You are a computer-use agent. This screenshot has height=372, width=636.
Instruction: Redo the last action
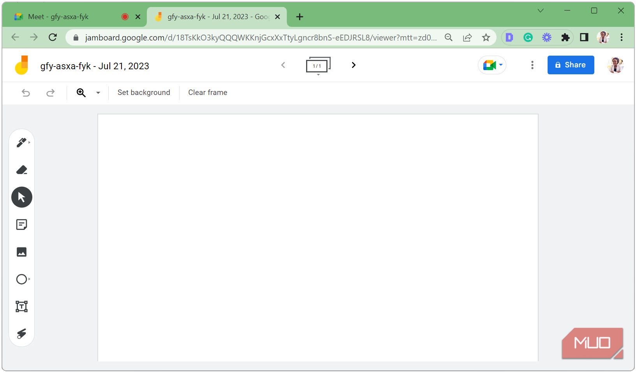[51, 93]
